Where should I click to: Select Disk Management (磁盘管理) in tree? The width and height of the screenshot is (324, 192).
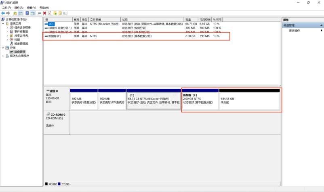tap(19, 52)
